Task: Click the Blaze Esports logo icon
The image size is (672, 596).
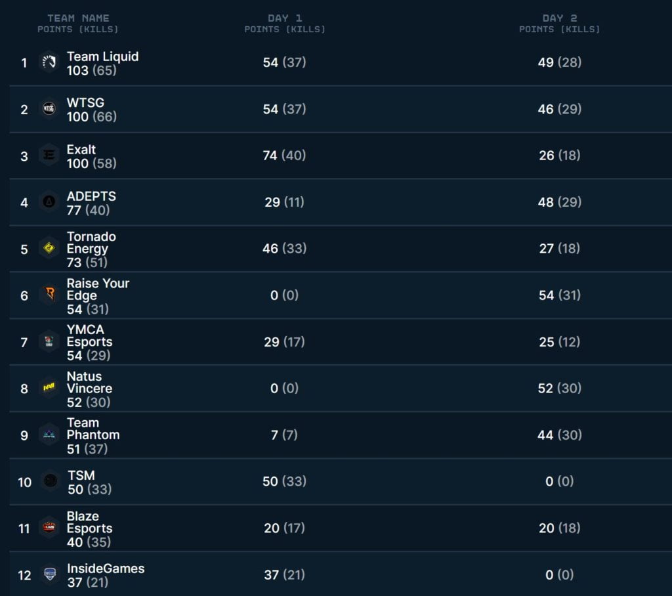Action: pos(49,528)
